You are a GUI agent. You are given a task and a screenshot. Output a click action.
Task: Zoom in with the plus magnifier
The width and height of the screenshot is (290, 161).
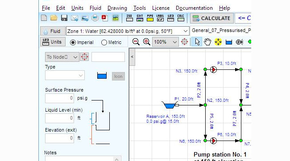coord(147,42)
